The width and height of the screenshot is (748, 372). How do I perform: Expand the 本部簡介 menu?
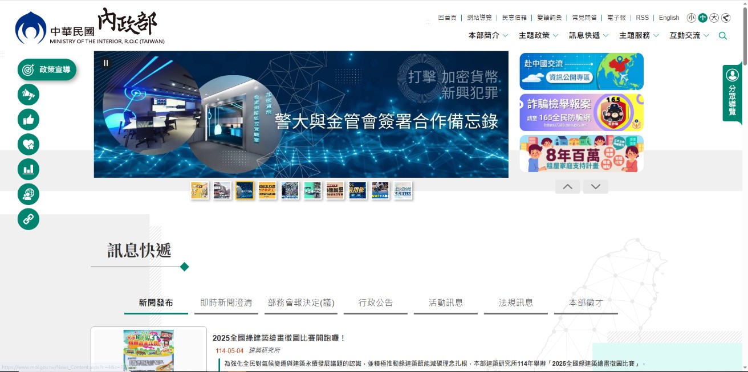click(x=488, y=35)
